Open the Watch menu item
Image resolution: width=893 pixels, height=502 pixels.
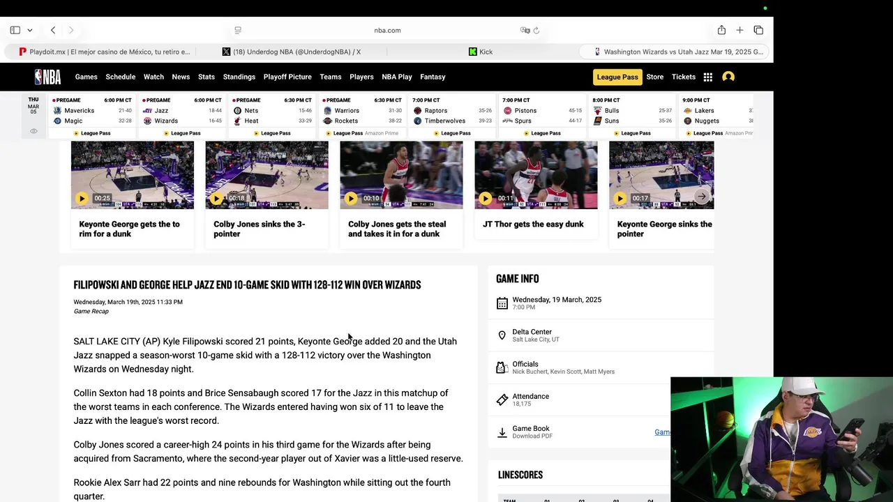(153, 77)
